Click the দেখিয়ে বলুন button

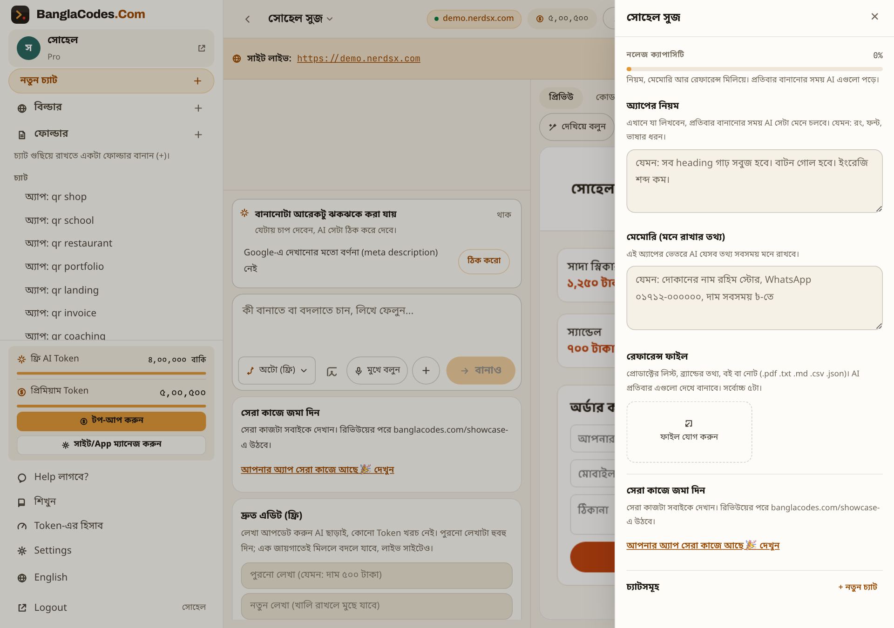point(577,127)
